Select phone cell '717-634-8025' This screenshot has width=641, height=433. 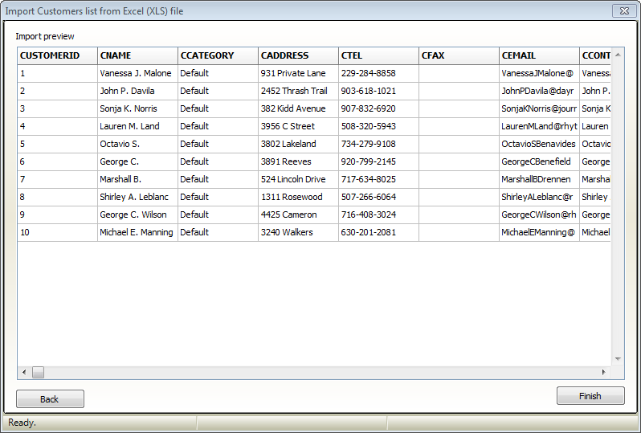(378, 179)
